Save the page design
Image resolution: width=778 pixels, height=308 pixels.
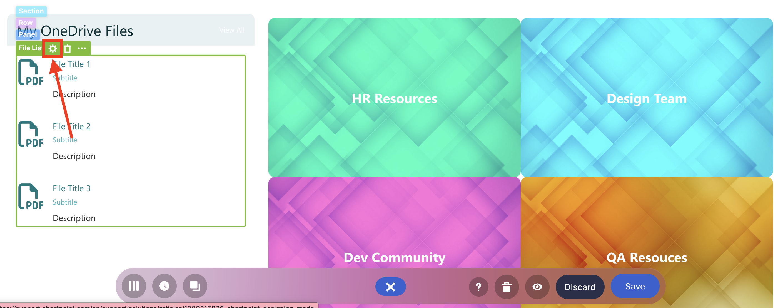(635, 286)
